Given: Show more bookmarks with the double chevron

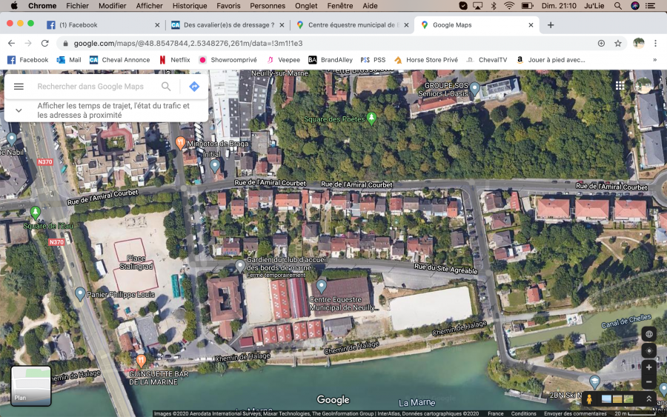Looking at the screenshot, I should click(x=654, y=60).
